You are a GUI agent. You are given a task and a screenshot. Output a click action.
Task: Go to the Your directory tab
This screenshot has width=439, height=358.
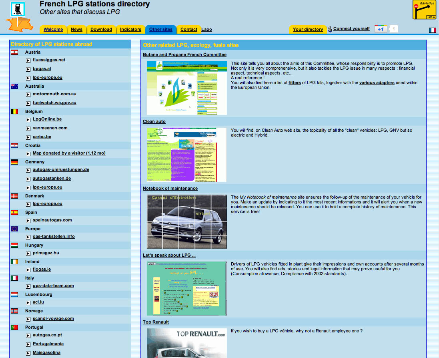point(308,29)
